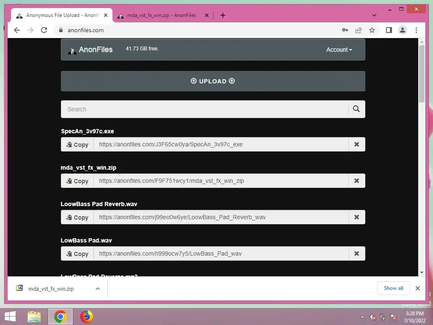
Task: Open the downloaded mda_vst_fx_win.zip item
Action: point(51,289)
